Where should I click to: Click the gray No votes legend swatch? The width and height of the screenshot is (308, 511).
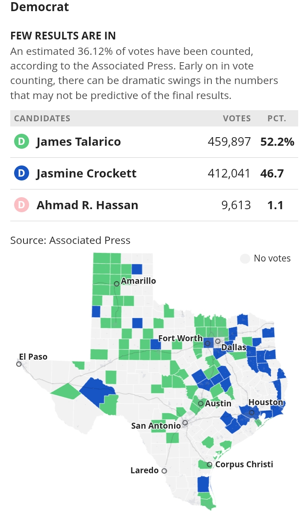(245, 259)
